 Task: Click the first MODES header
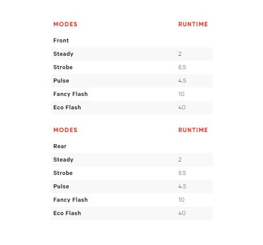tap(65, 24)
